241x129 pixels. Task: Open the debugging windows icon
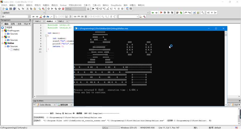[x=127, y=9]
